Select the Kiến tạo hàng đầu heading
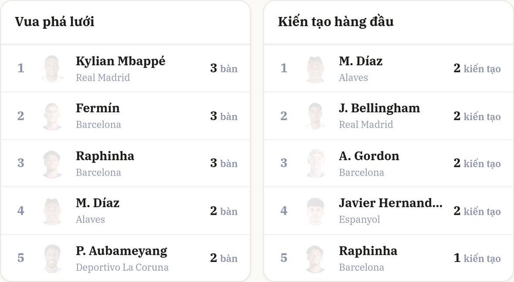Image resolution: width=514 pixels, height=282 pixels. [x=336, y=22]
